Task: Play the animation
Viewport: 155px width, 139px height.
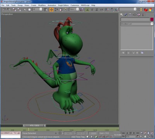Action: [131, 133]
